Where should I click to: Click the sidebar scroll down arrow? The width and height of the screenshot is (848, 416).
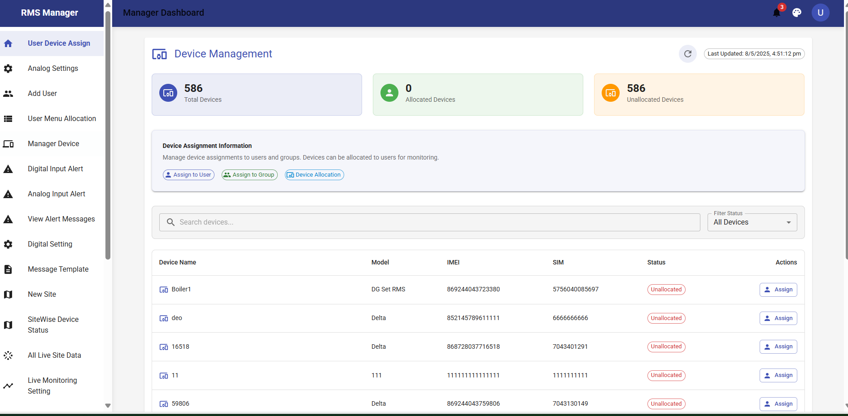(x=108, y=406)
